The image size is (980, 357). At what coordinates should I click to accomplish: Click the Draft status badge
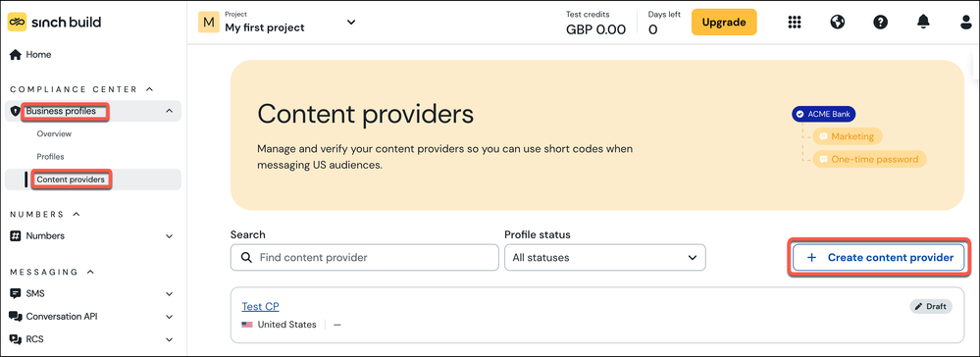(931, 306)
